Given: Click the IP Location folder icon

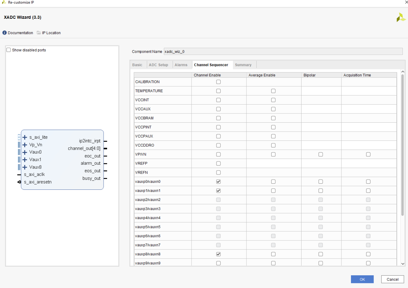Looking at the screenshot, I should 39,33.
